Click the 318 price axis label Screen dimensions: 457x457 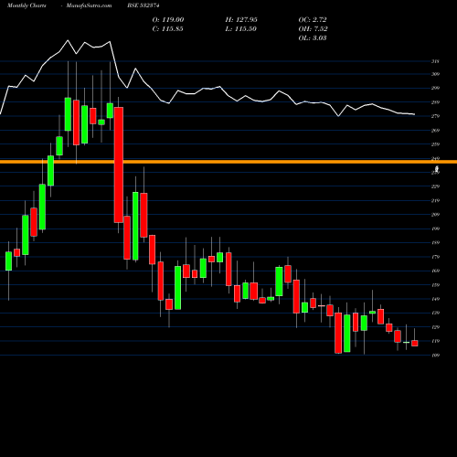tap(435, 61)
